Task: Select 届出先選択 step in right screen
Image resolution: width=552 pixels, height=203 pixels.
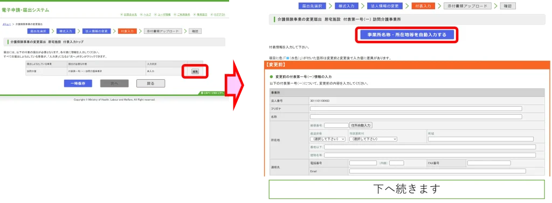Action: point(312,6)
